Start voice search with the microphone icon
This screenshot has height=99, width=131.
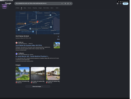pyautogui.click(x=65, y=4)
